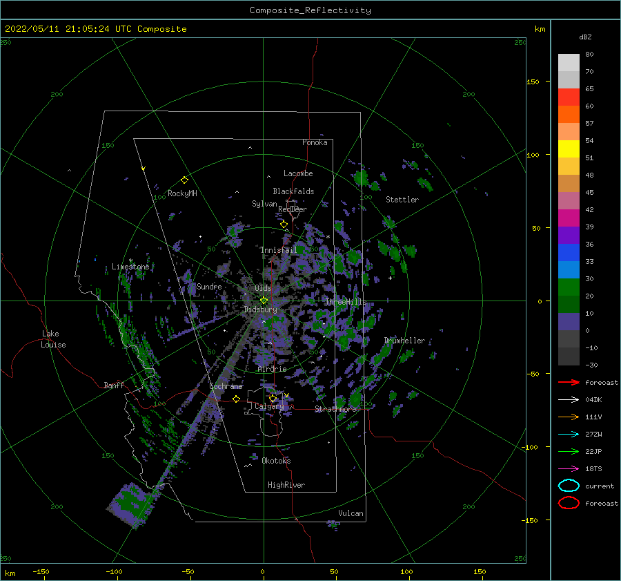Image resolution: width=621 pixels, height=581 pixels.
Task: Select the cyan 27ZW arrow legend icon
Action: tap(569, 435)
